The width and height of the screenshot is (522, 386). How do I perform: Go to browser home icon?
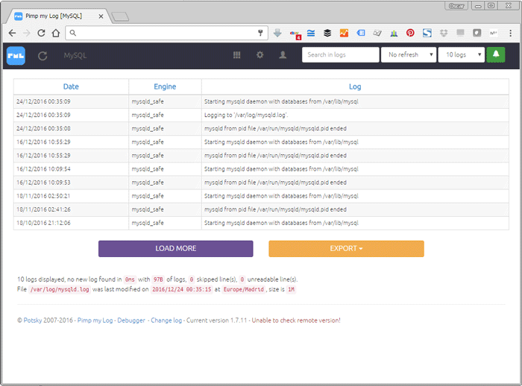click(x=56, y=33)
